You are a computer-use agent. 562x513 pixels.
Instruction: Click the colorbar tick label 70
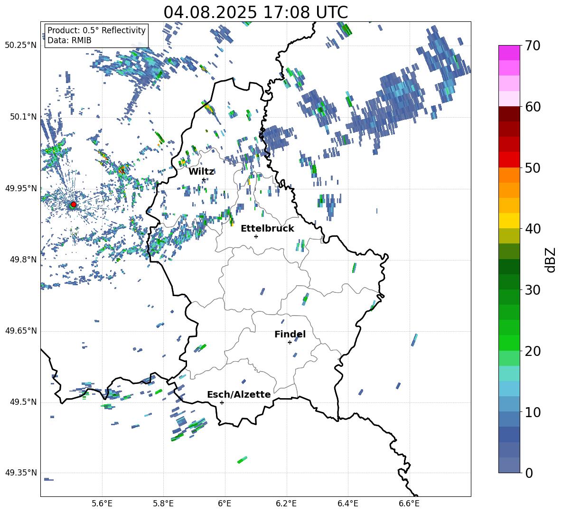[x=532, y=46]
